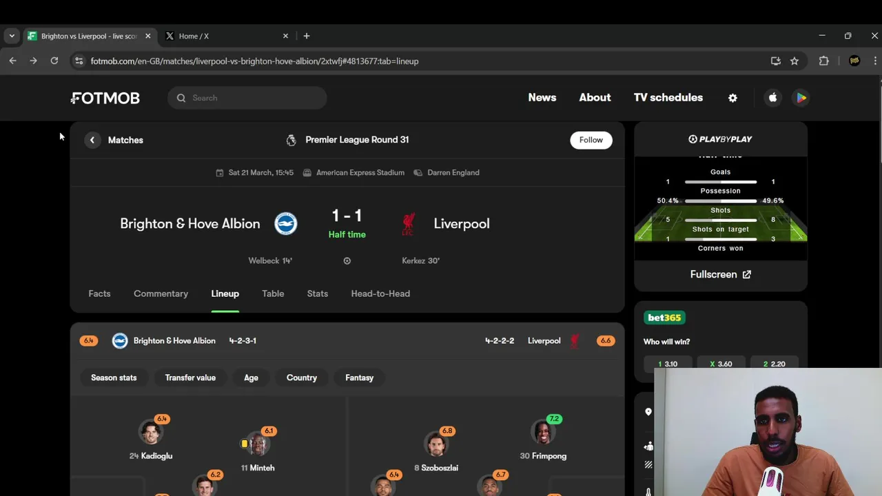The width and height of the screenshot is (882, 496).
Task: Reload the page
Action: click(x=54, y=61)
